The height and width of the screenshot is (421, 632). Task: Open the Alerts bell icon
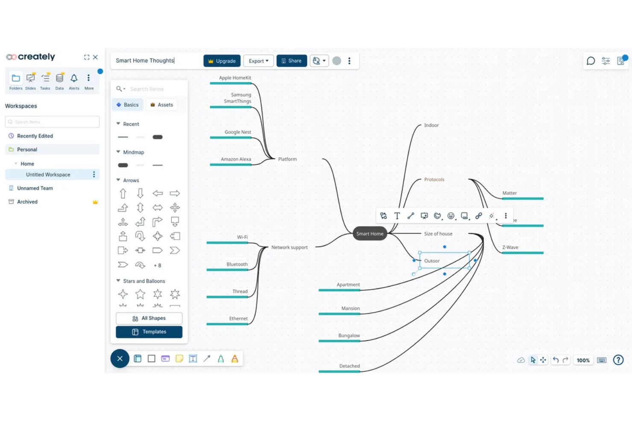[x=74, y=78]
